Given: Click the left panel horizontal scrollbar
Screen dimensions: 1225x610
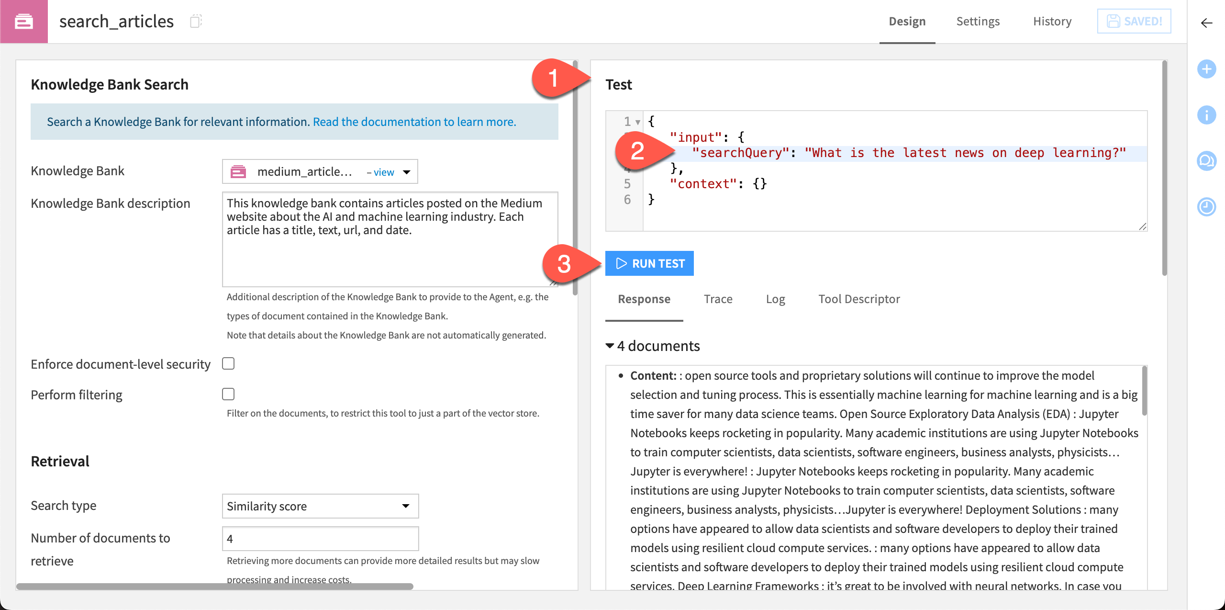Looking at the screenshot, I should coord(214,587).
